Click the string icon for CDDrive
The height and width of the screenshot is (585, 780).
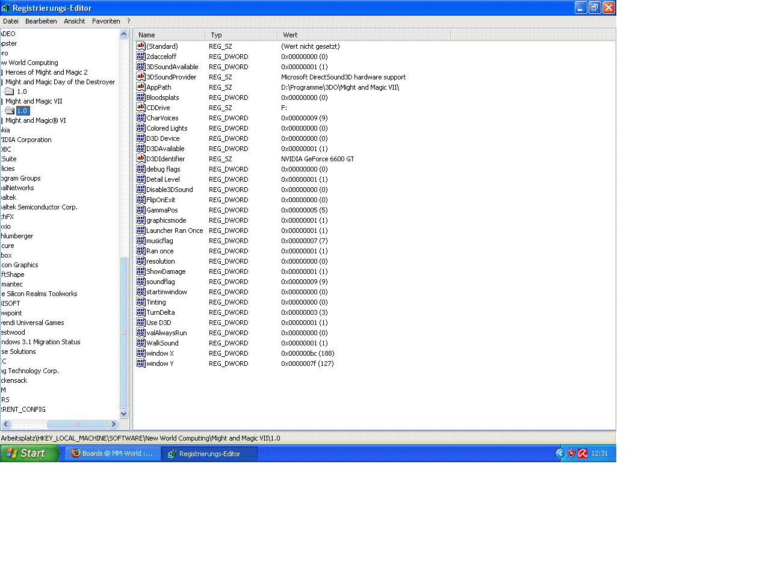(141, 107)
